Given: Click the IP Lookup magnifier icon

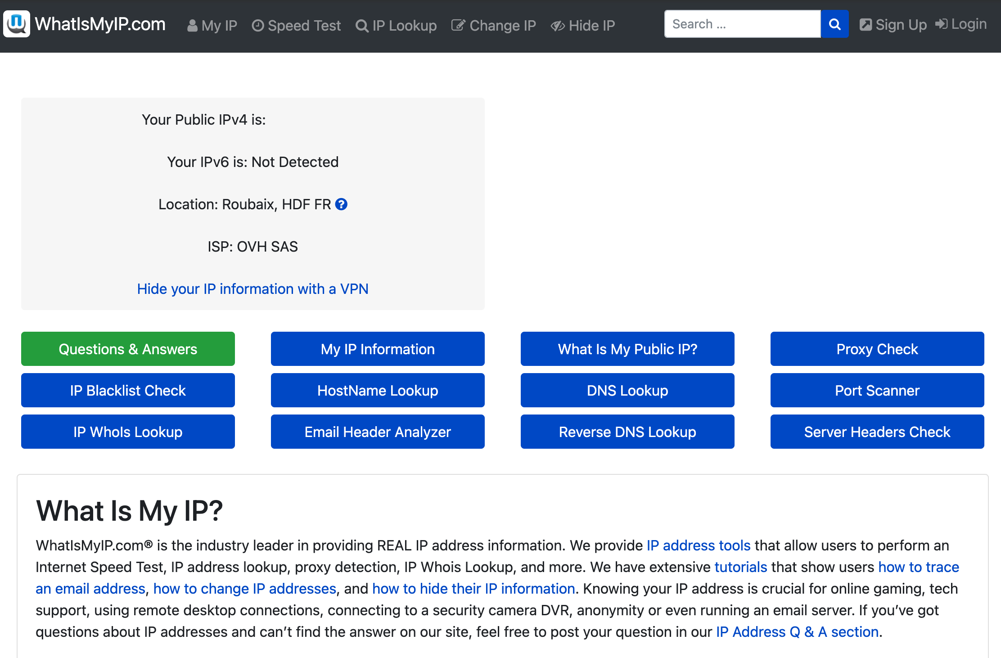Looking at the screenshot, I should 362,26.
